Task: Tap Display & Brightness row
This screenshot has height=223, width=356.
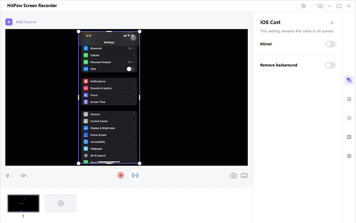Action: point(109,128)
